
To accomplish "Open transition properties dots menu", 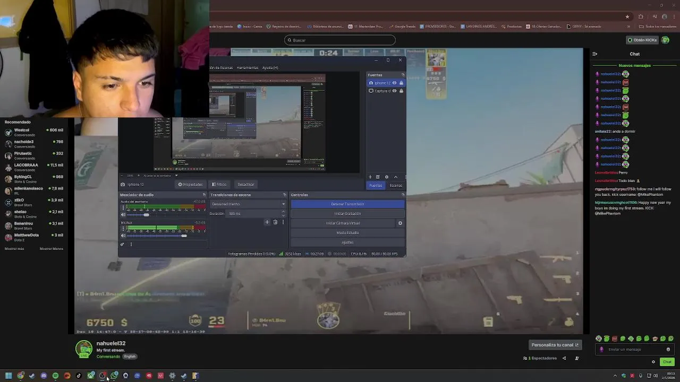I will 283,222.
